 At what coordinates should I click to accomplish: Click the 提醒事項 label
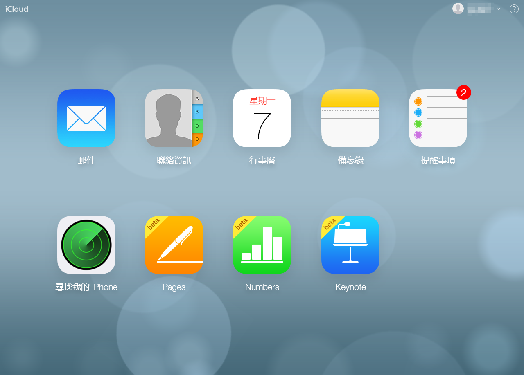tap(438, 160)
